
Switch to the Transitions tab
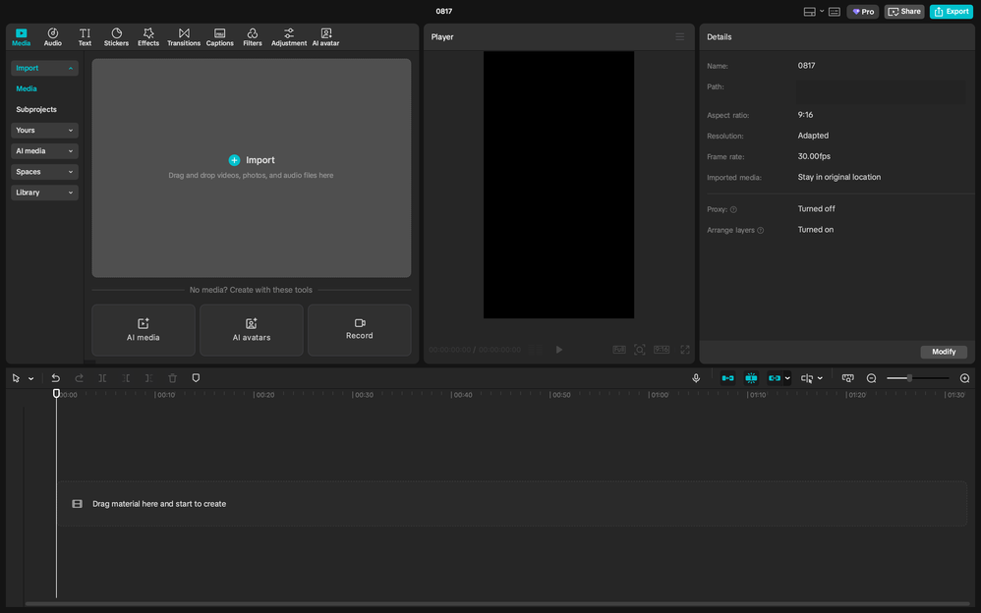click(x=183, y=37)
